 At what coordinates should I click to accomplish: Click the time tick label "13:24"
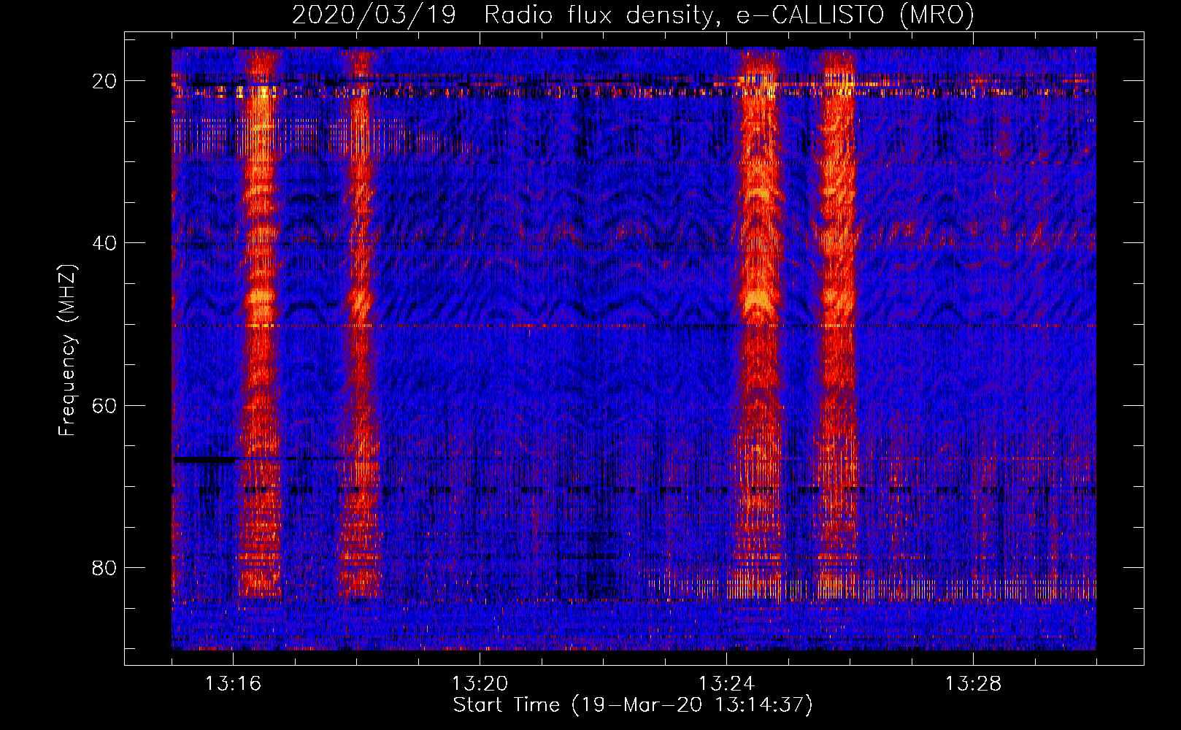pyautogui.click(x=726, y=684)
